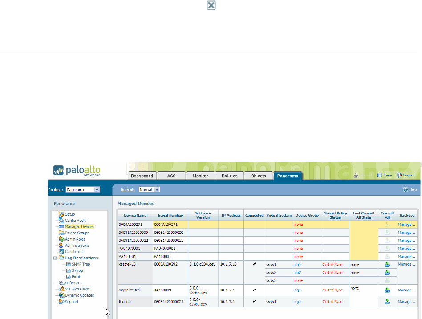Select the Panorama tab

click(x=288, y=176)
